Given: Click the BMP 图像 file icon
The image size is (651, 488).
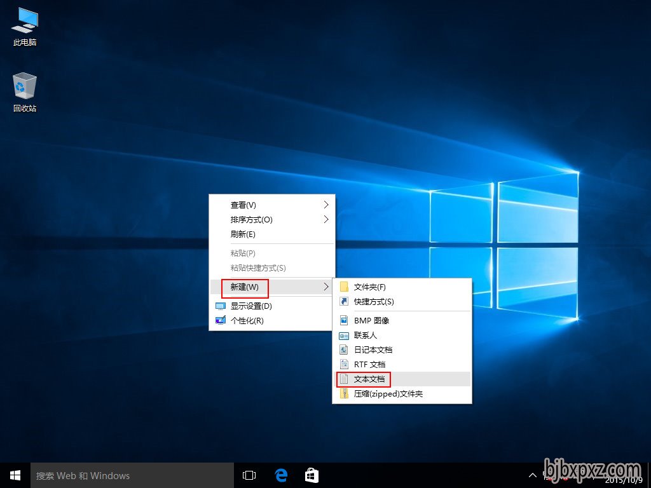Looking at the screenshot, I should coord(344,320).
